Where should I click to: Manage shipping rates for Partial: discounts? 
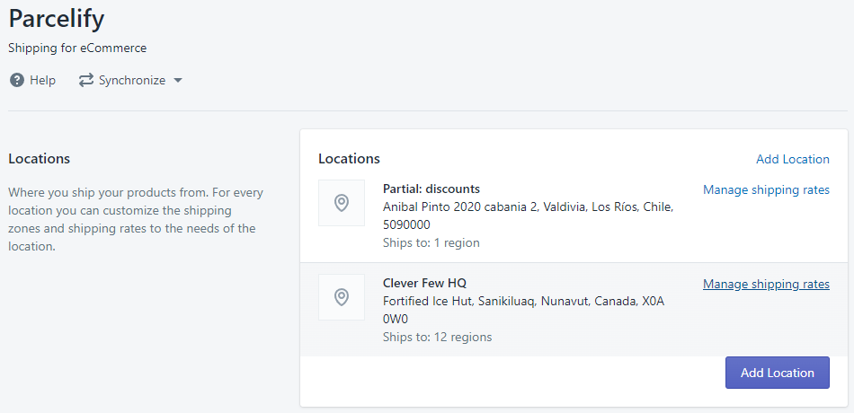click(766, 190)
